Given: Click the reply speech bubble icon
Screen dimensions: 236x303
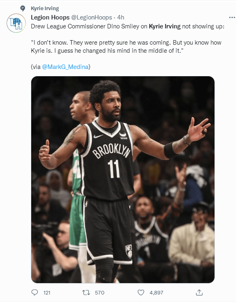Looking at the screenshot, I should point(34,292).
